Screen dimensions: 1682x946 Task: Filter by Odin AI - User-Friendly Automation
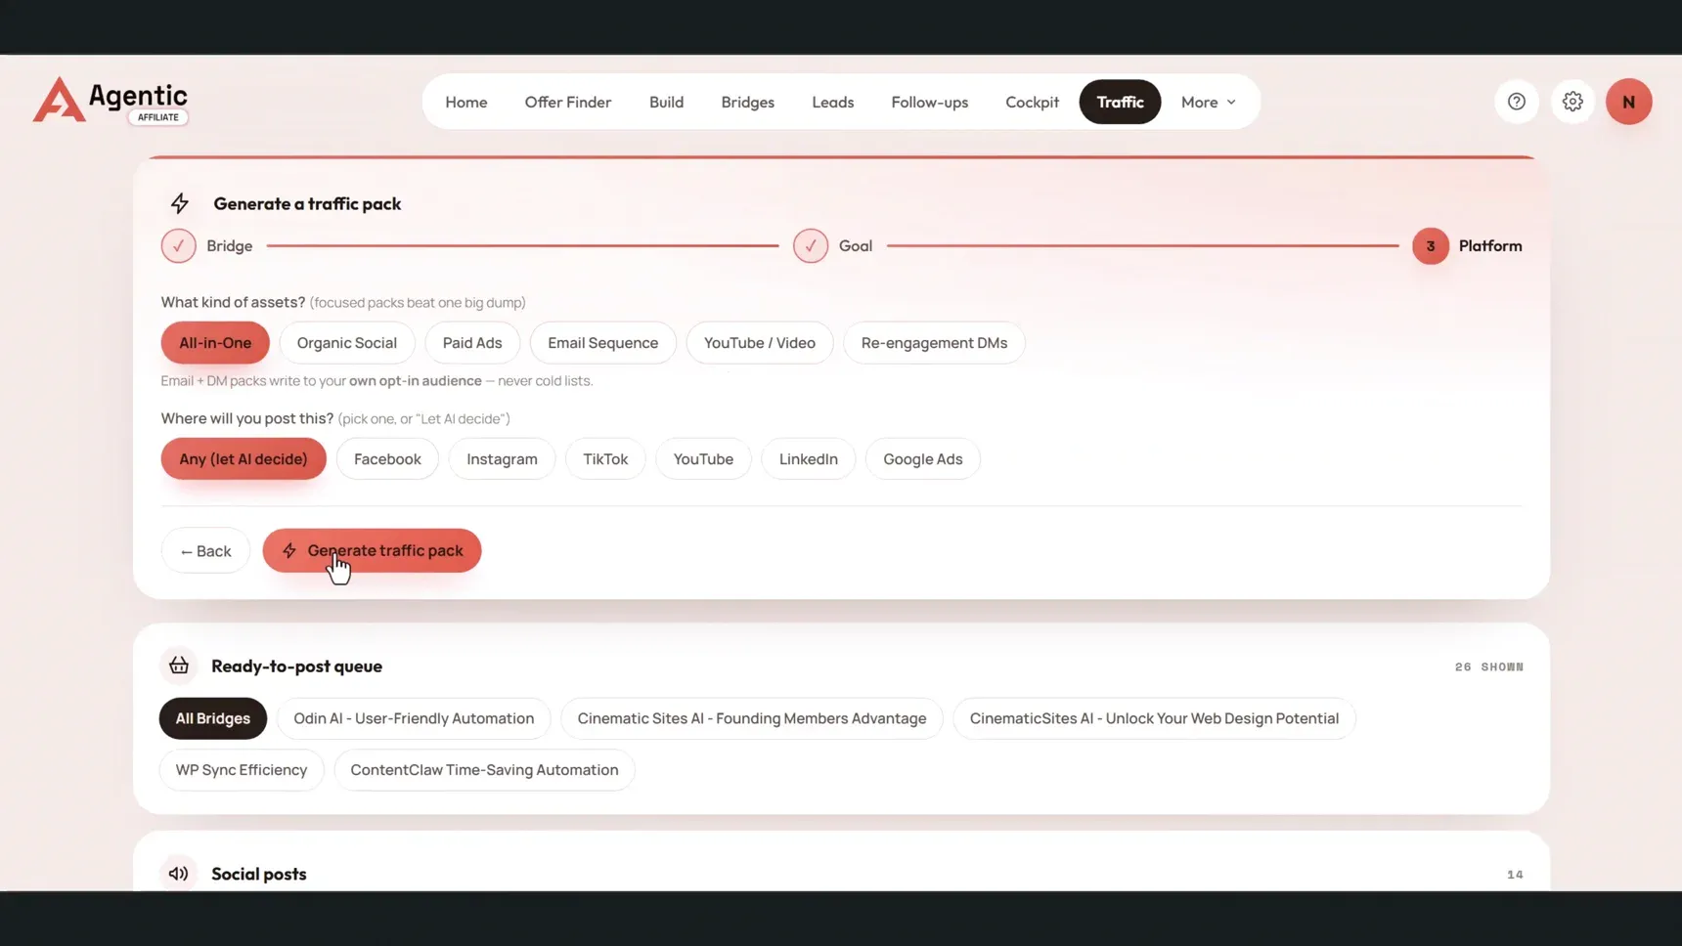[414, 718]
